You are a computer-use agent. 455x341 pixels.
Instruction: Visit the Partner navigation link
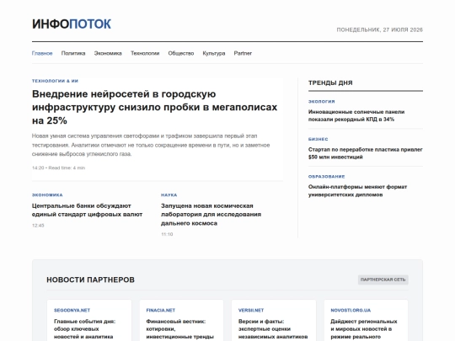pyautogui.click(x=243, y=53)
